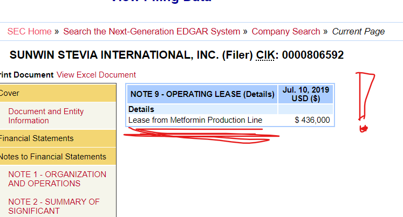Viewport: 403px width, 217px height.
Task: Open View Excel Document link
Action: coord(96,75)
